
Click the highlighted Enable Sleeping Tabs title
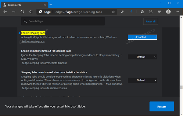tap(33, 33)
